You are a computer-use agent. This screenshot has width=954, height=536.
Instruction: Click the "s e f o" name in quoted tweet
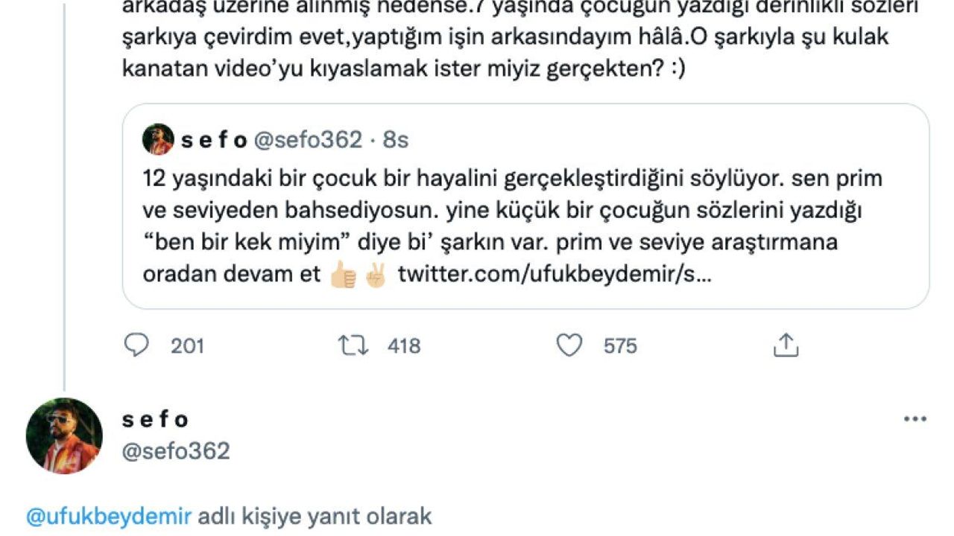point(214,139)
